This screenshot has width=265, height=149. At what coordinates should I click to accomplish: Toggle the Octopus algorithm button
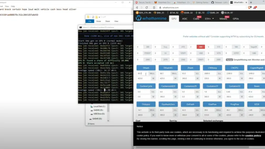click(x=146, y=104)
